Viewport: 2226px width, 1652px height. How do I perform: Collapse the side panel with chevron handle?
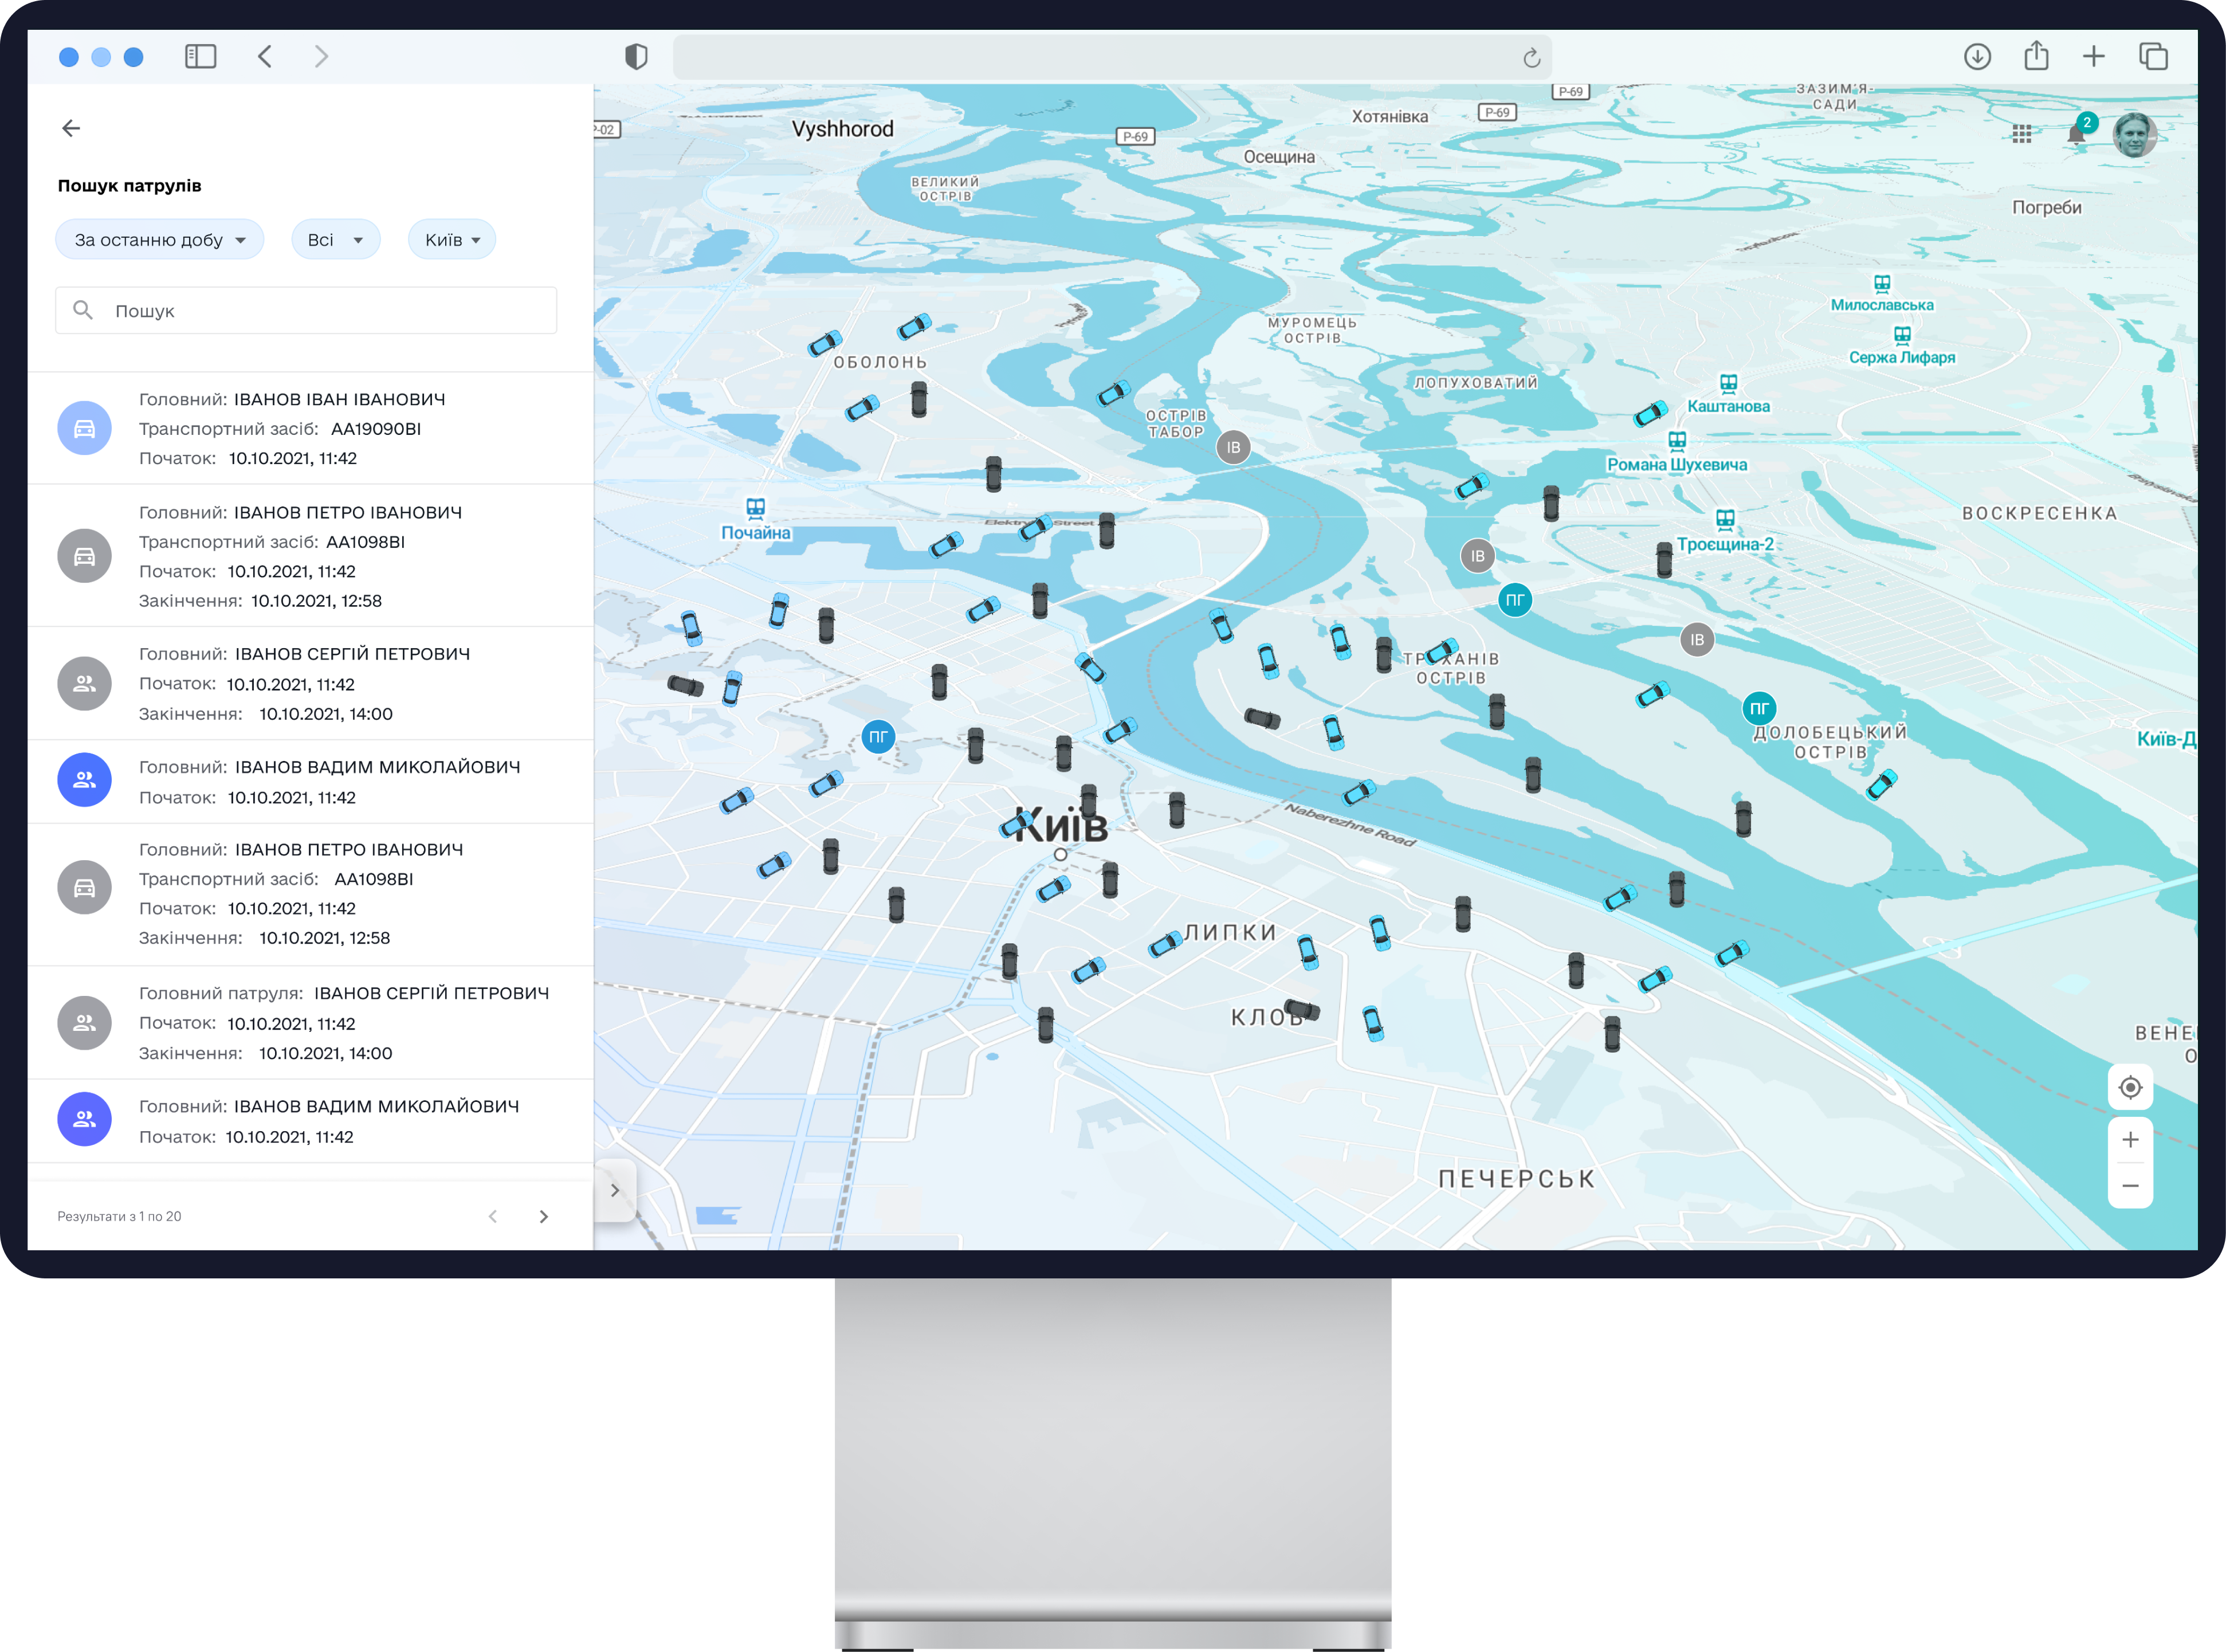click(x=614, y=1190)
